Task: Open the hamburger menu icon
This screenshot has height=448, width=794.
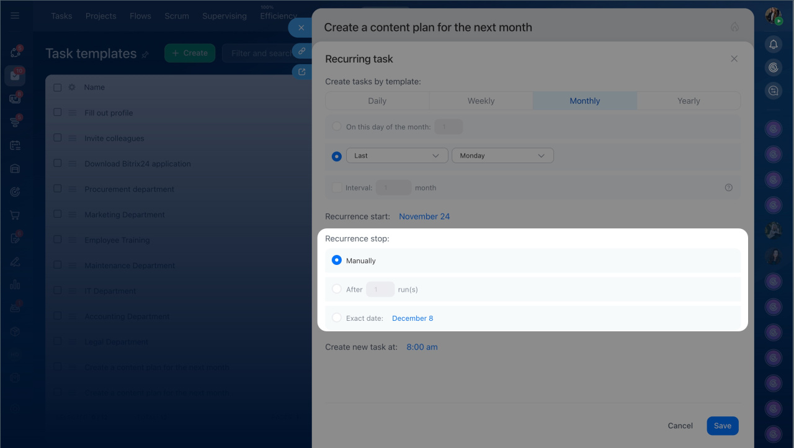Action: [x=15, y=16]
